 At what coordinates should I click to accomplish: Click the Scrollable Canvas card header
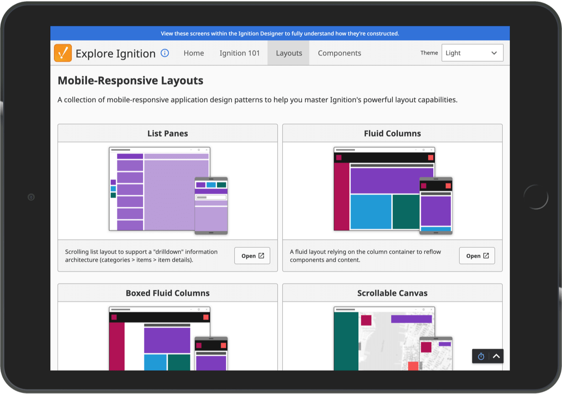coord(392,293)
